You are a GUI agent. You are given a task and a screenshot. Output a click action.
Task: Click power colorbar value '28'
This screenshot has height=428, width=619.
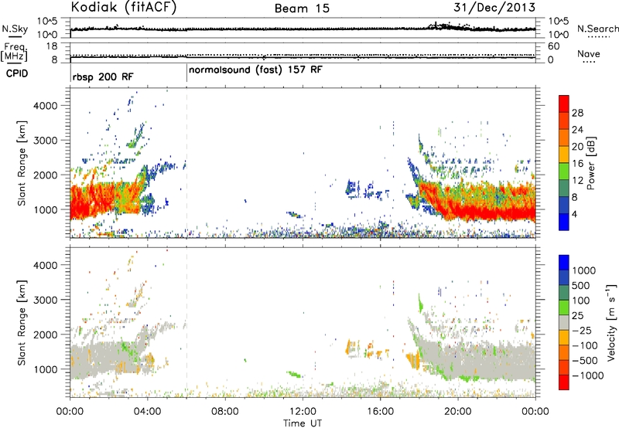pos(577,113)
